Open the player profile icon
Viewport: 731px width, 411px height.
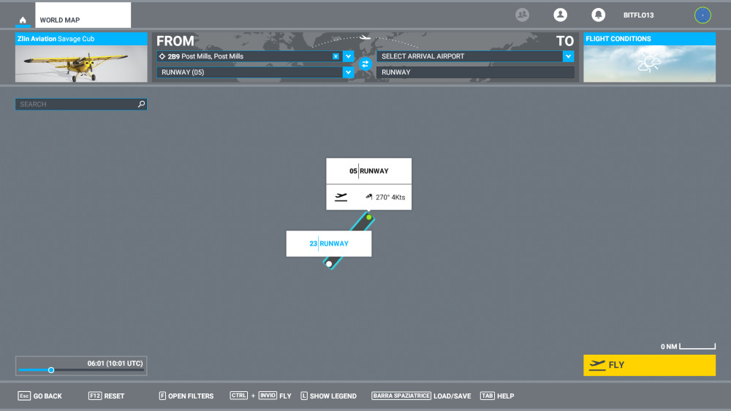pos(560,15)
